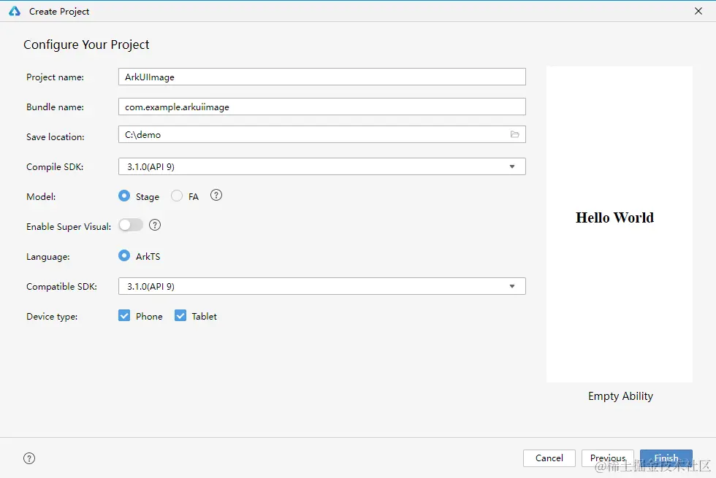
Task: Click the Compatible SDK: label
Action: coord(61,286)
